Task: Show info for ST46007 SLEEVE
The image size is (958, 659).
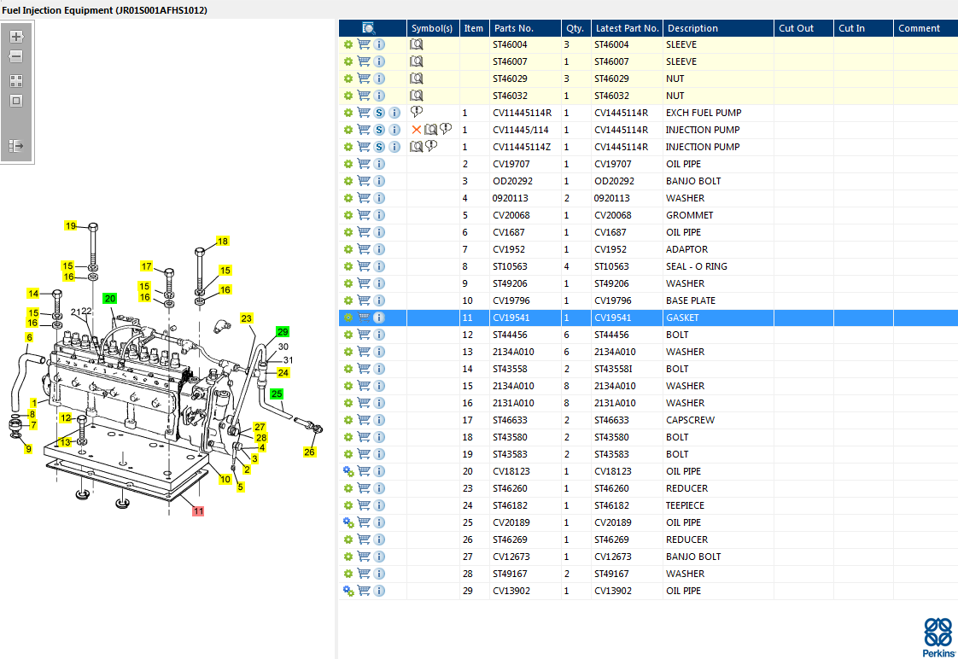Action: point(379,61)
